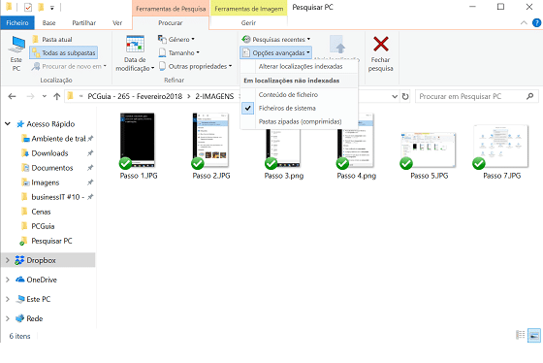Select Dropbox in navigation pane
The width and height of the screenshot is (543, 363).
[x=41, y=260]
